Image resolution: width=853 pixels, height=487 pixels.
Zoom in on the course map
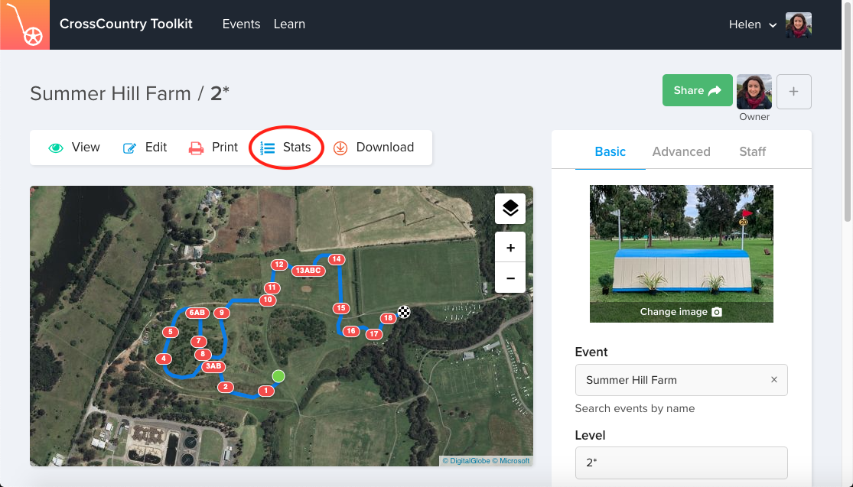pyautogui.click(x=510, y=248)
